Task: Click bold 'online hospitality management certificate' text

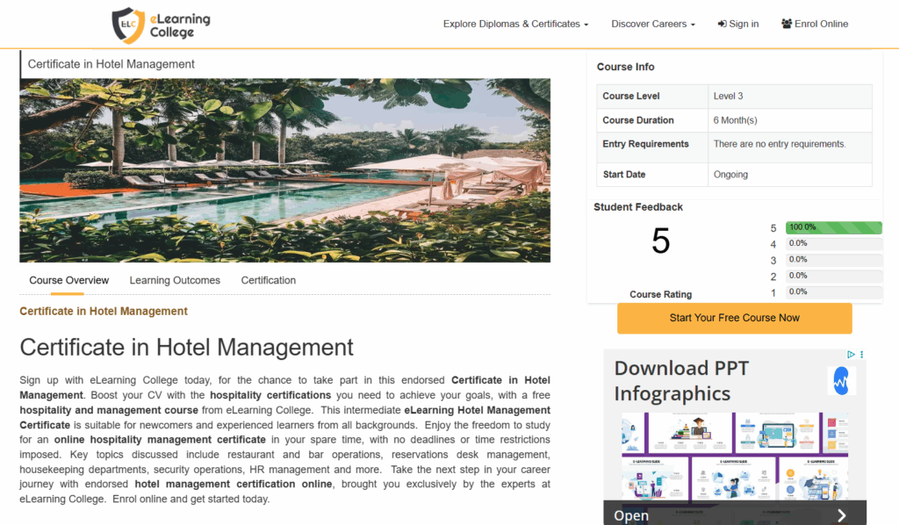Action: coord(160,440)
